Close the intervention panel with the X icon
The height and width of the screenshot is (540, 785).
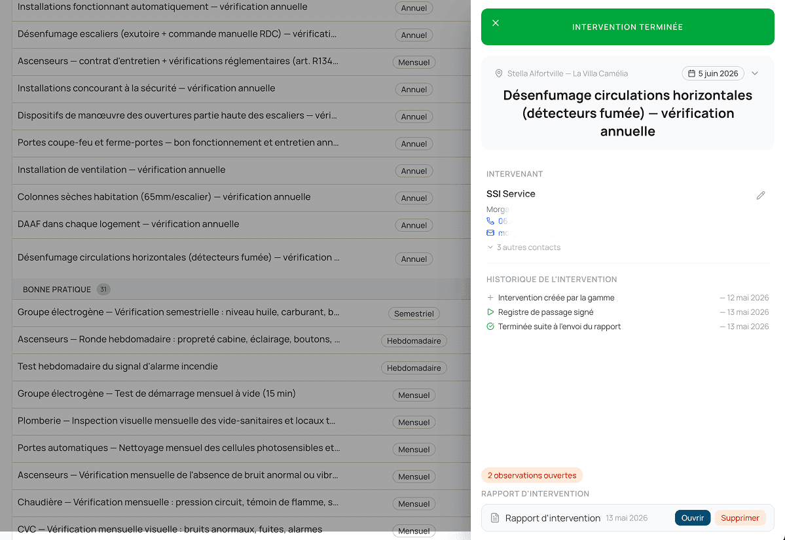(x=495, y=23)
